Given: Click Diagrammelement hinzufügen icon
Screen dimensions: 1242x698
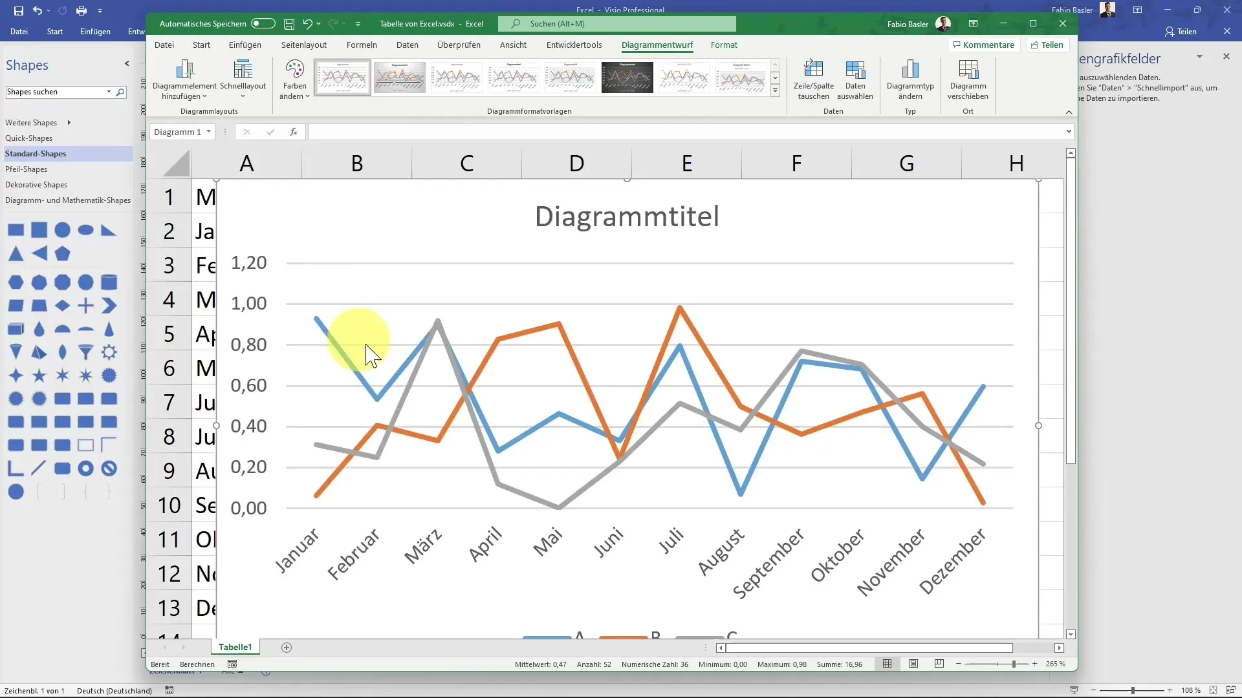Looking at the screenshot, I should tap(184, 69).
